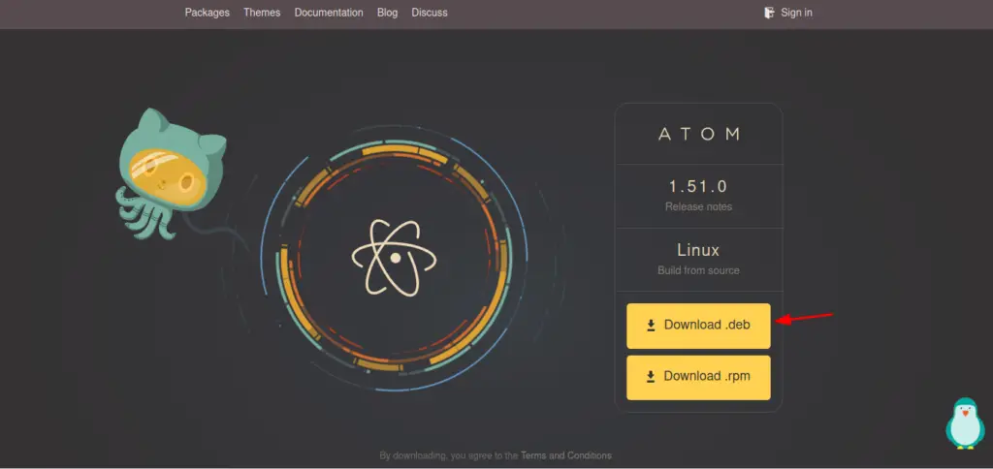
Task: Click the Octocat astronaut mascot
Action: tap(171, 172)
